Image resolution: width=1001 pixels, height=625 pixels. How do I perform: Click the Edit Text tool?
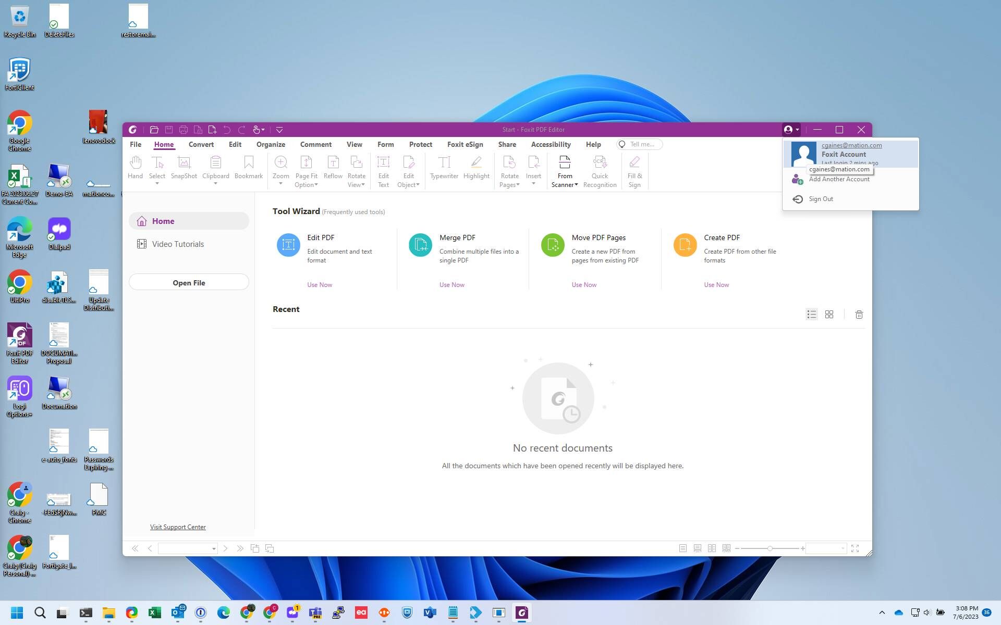[383, 171]
